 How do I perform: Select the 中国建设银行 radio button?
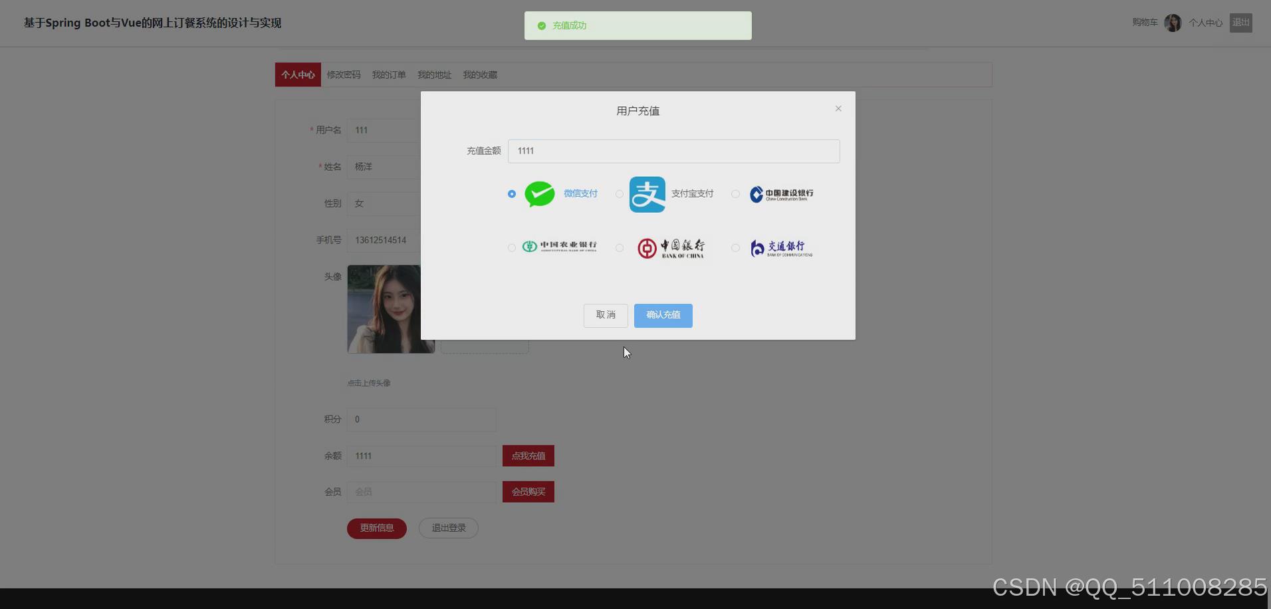(735, 194)
